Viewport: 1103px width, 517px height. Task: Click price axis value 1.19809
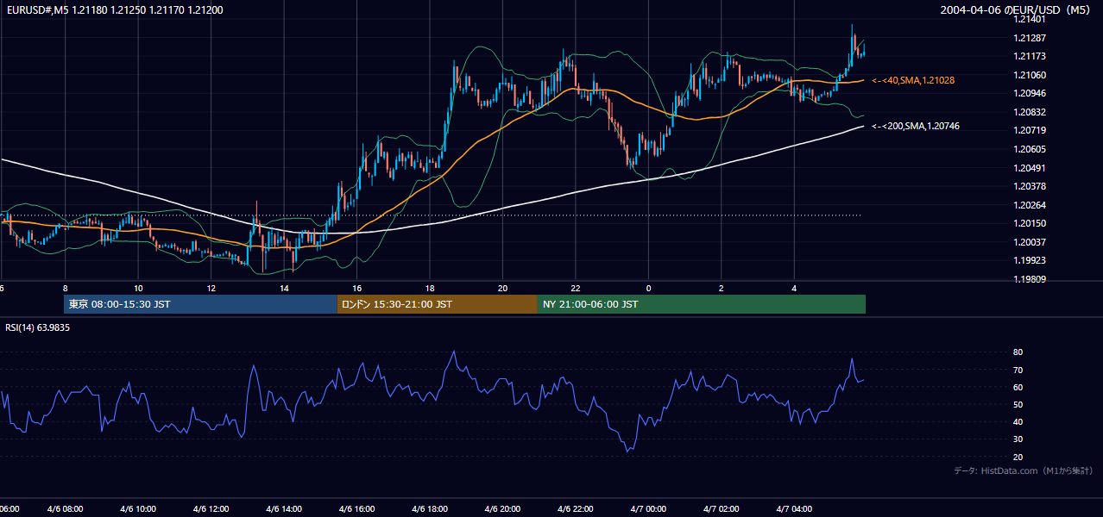pyautogui.click(x=1029, y=279)
